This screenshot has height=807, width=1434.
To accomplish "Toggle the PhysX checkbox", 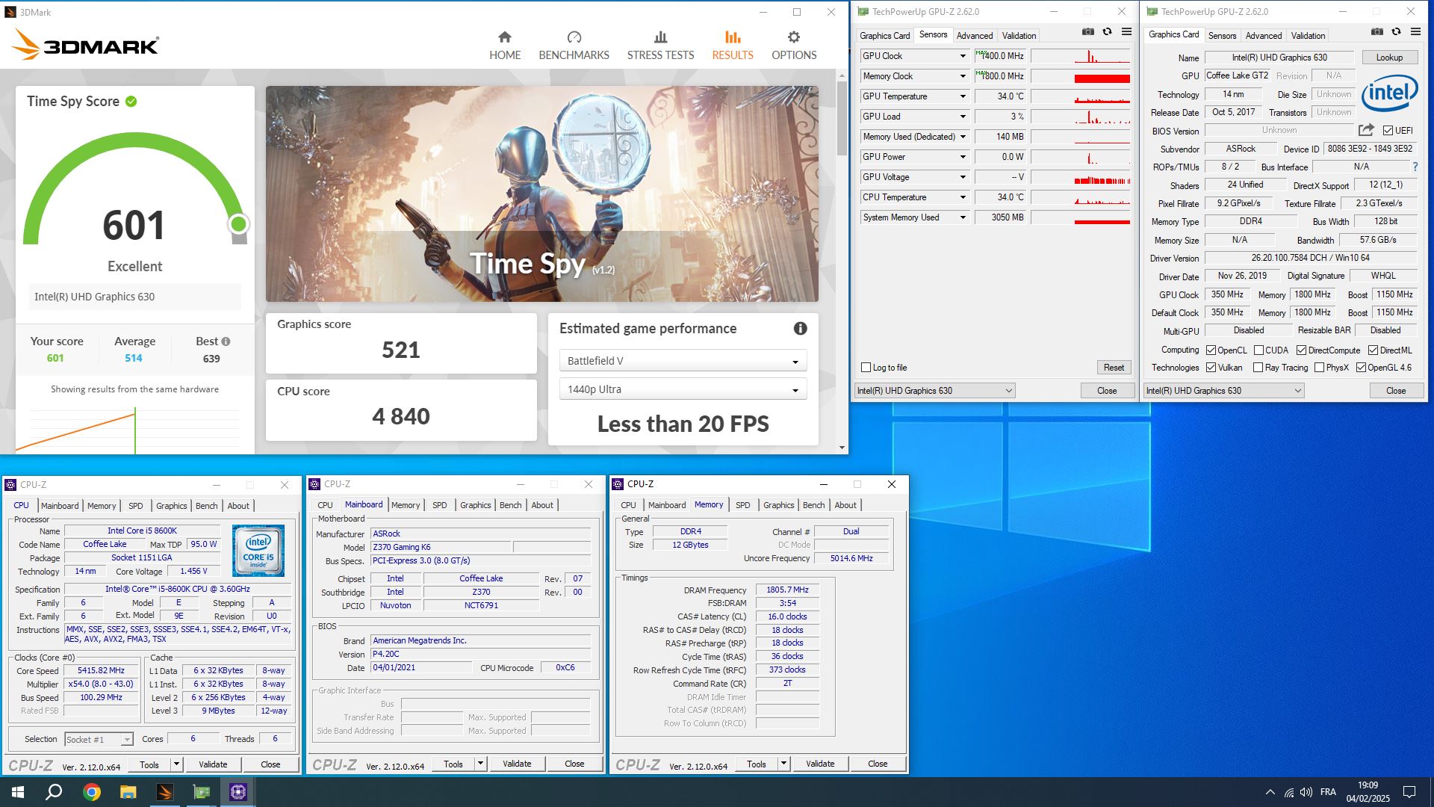I will pyautogui.click(x=1319, y=368).
